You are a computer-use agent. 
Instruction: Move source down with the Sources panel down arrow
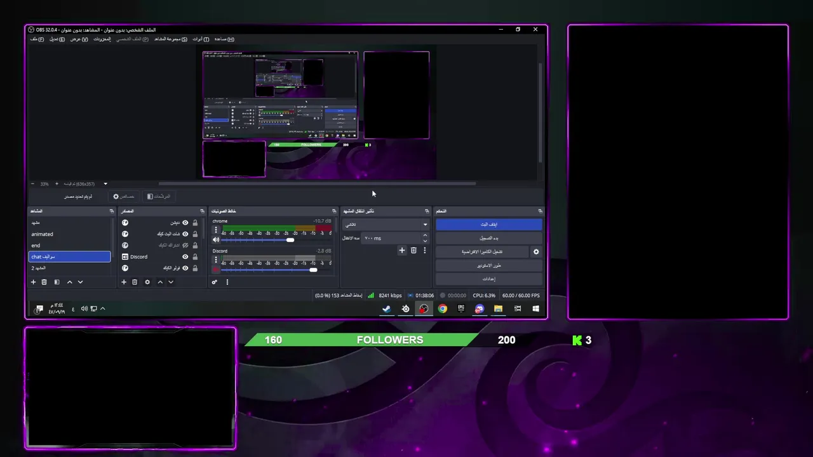point(170,282)
